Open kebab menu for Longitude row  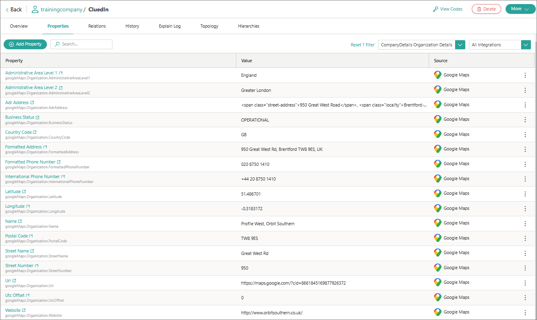(525, 209)
